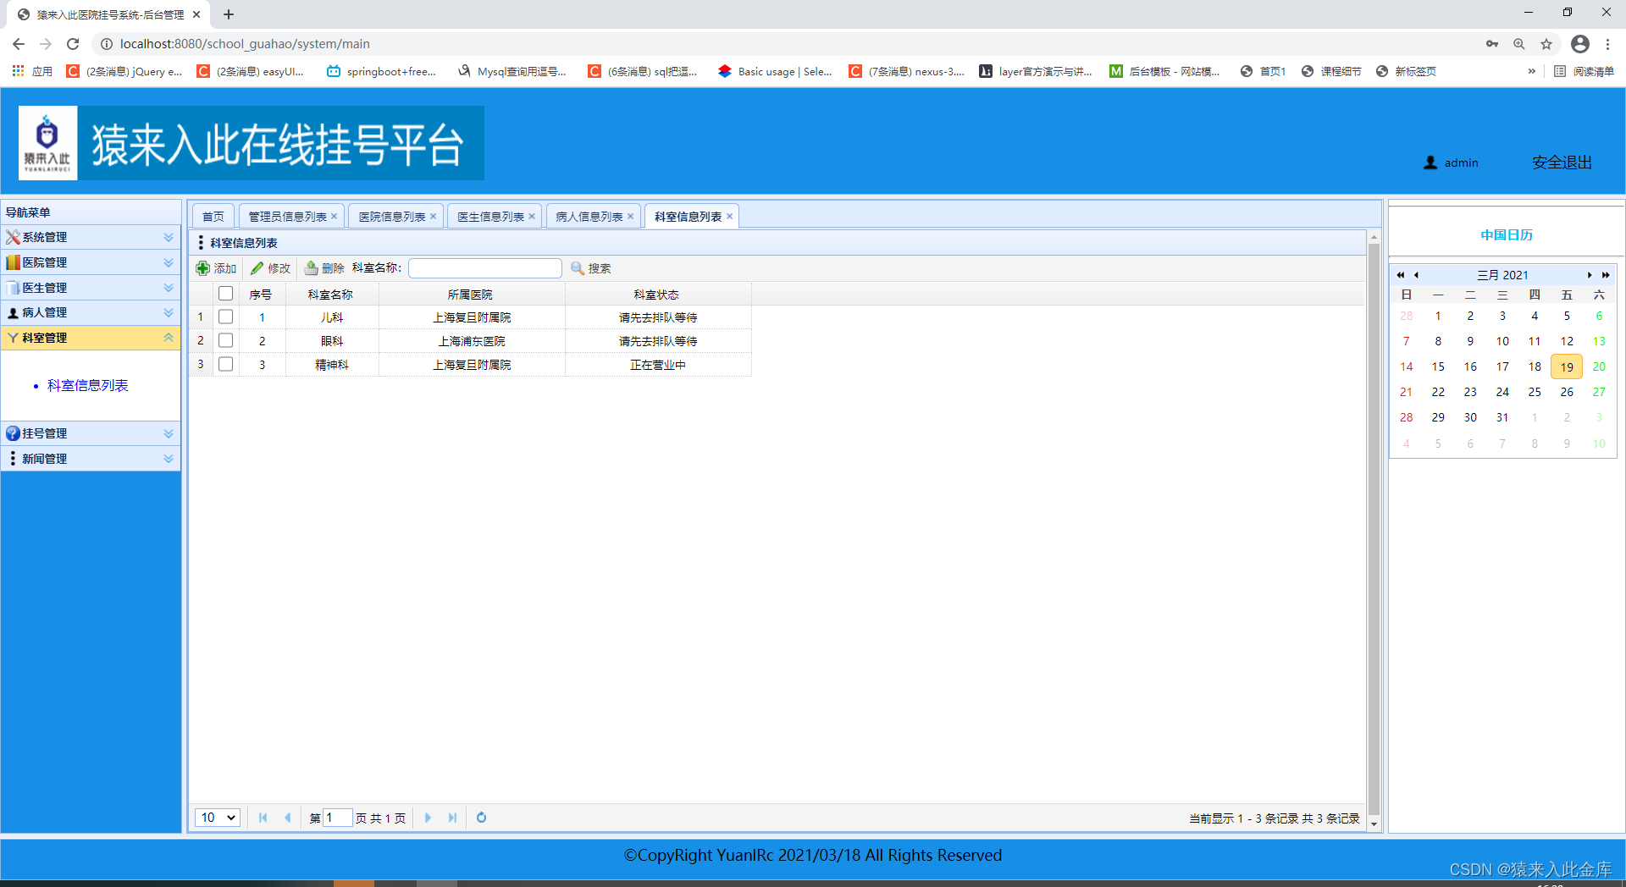The width and height of the screenshot is (1626, 887).
Task: Focus the 科室名称 search input
Action: coord(485,268)
